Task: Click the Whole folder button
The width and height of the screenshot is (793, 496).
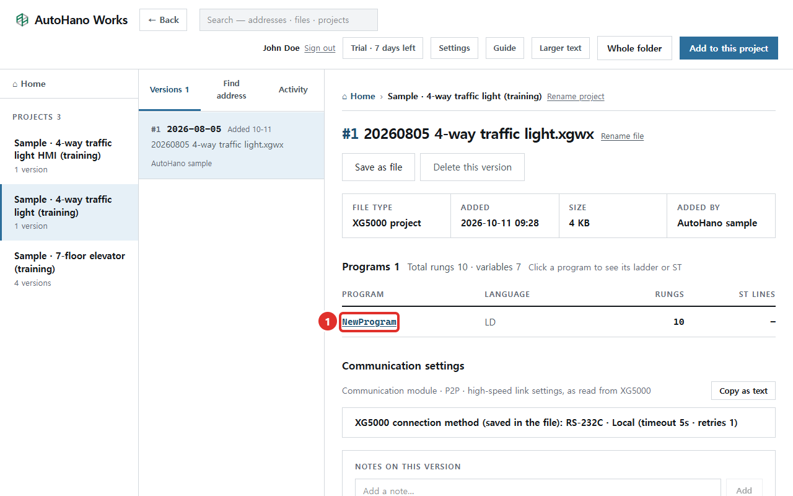Action: [x=634, y=48]
